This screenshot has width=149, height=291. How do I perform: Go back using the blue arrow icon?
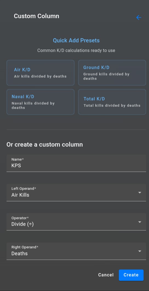pyautogui.click(x=139, y=17)
